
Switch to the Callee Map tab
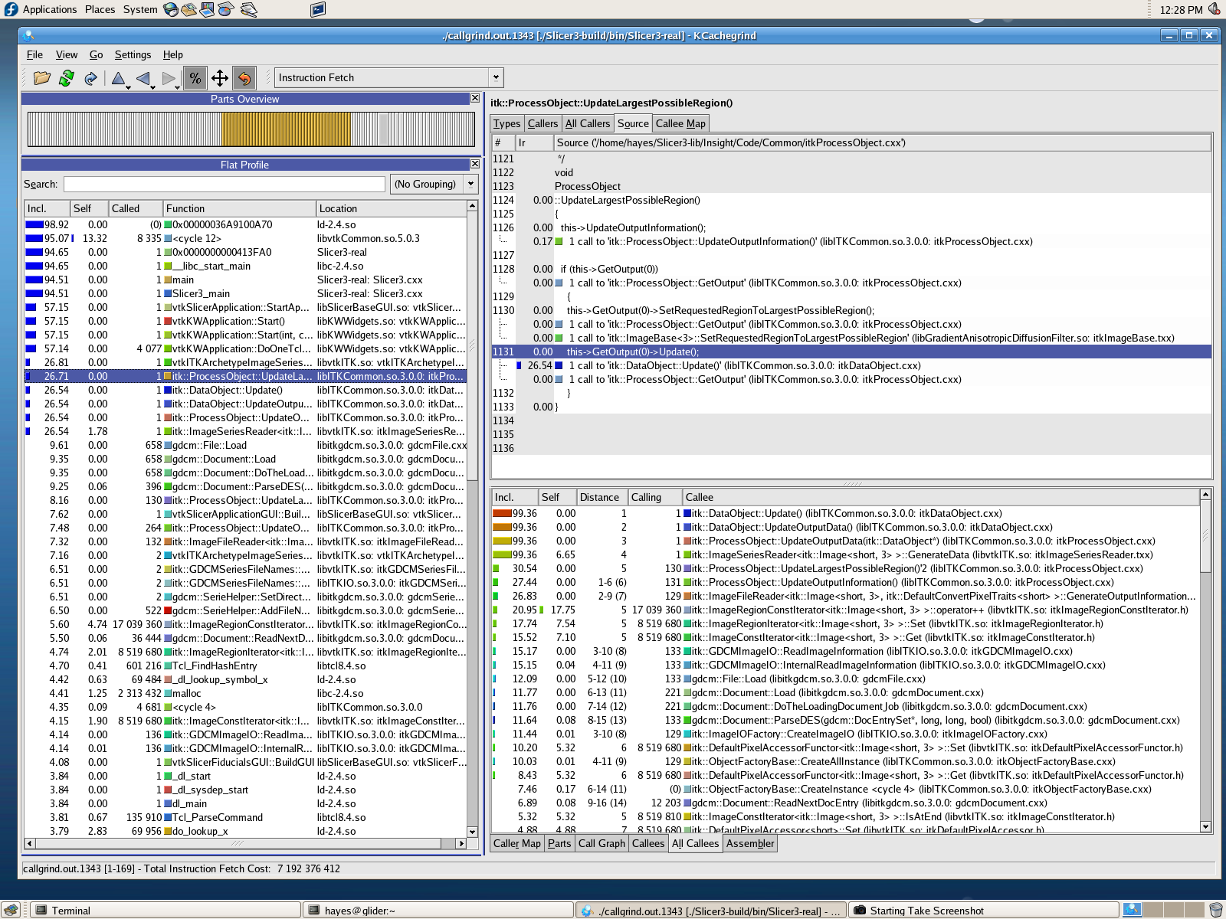coord(680,123)
